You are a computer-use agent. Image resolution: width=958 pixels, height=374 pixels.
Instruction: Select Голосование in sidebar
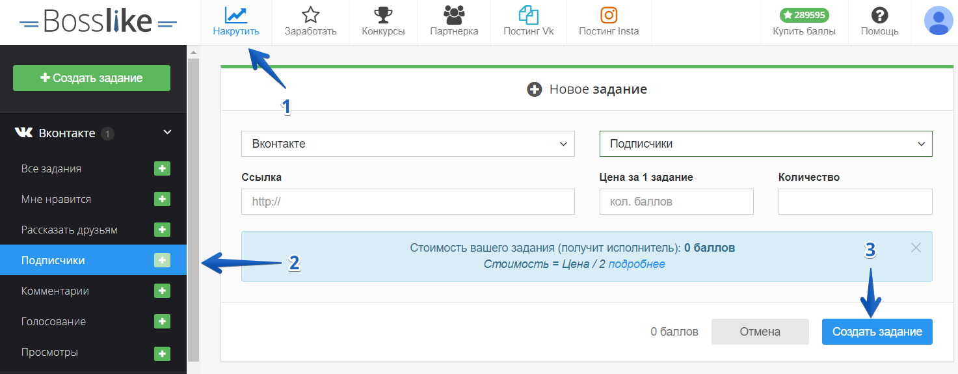click(x=53, y=321)
